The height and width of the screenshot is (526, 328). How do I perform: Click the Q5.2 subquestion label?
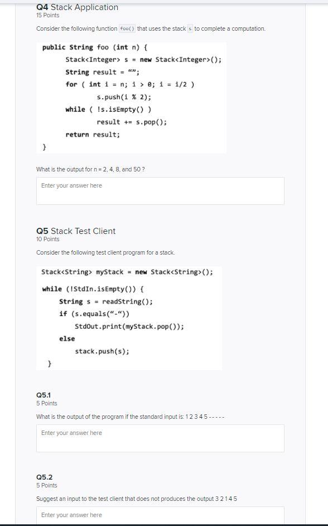coord(42,476)
